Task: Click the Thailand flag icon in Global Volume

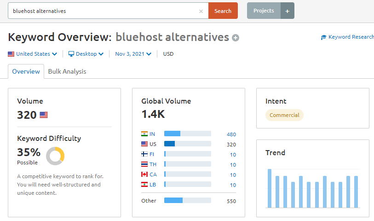Action: tap(144, 164)
